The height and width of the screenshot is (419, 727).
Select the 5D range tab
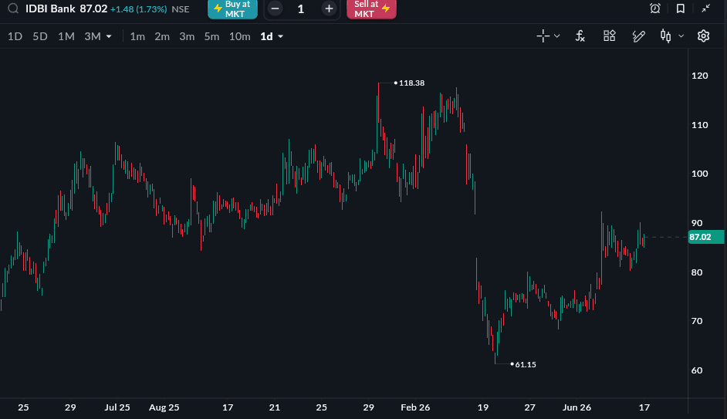coord(40,36)
